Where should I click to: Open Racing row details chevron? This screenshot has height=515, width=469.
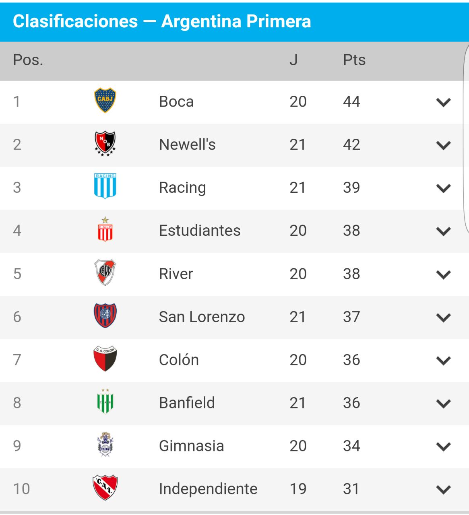[x=443, y=188]
